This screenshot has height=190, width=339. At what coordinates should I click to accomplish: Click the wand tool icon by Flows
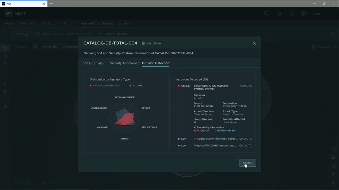[x=36, y=47]
